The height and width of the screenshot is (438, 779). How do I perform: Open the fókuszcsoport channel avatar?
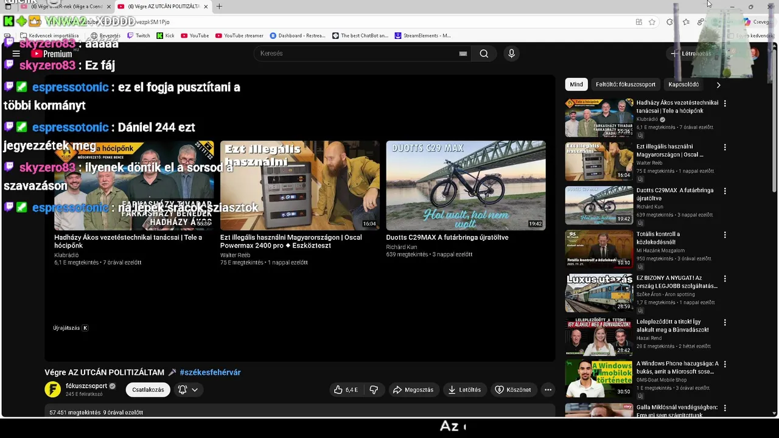[53, 389]
